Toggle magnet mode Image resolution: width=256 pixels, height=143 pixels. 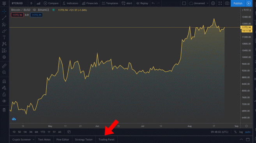point(4,81)
